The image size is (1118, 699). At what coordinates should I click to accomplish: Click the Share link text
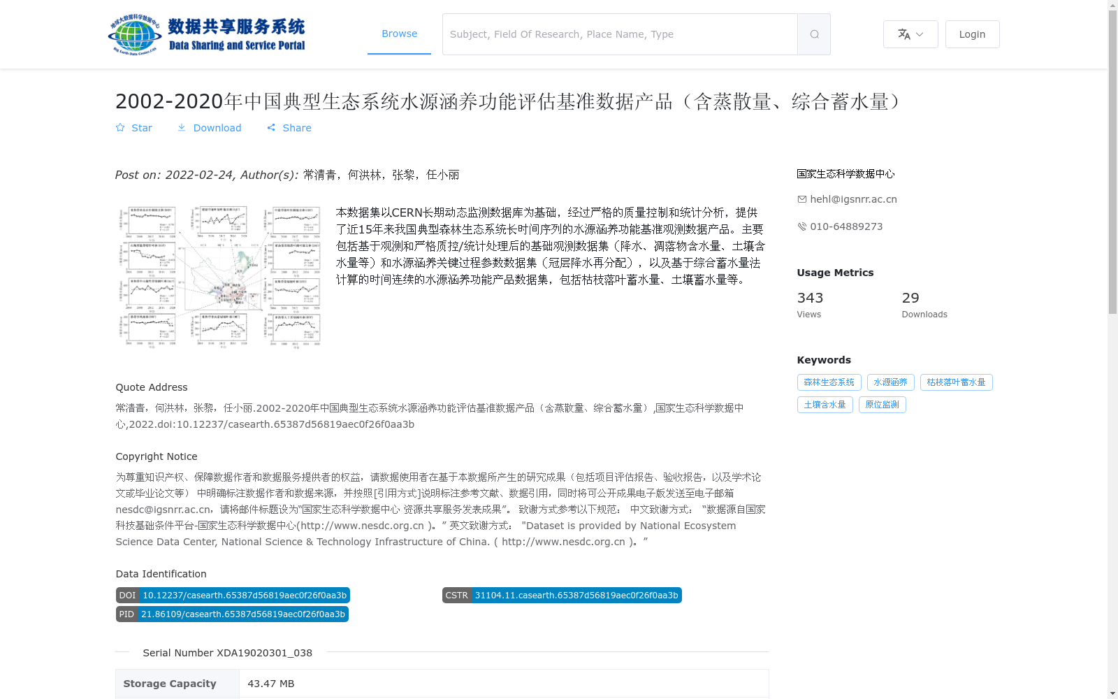coord(297,128)
